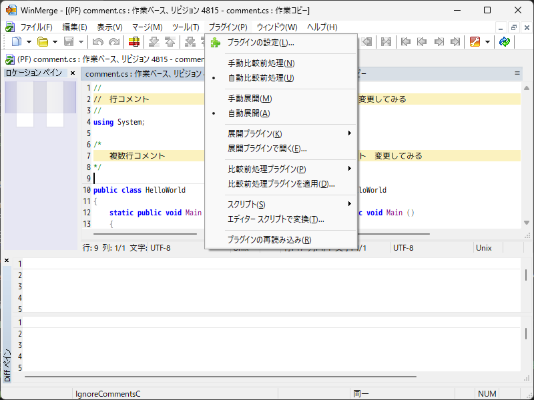Open the マージ(M) menu
Screen dimensions: 534x400
click(x=147, y=27)
